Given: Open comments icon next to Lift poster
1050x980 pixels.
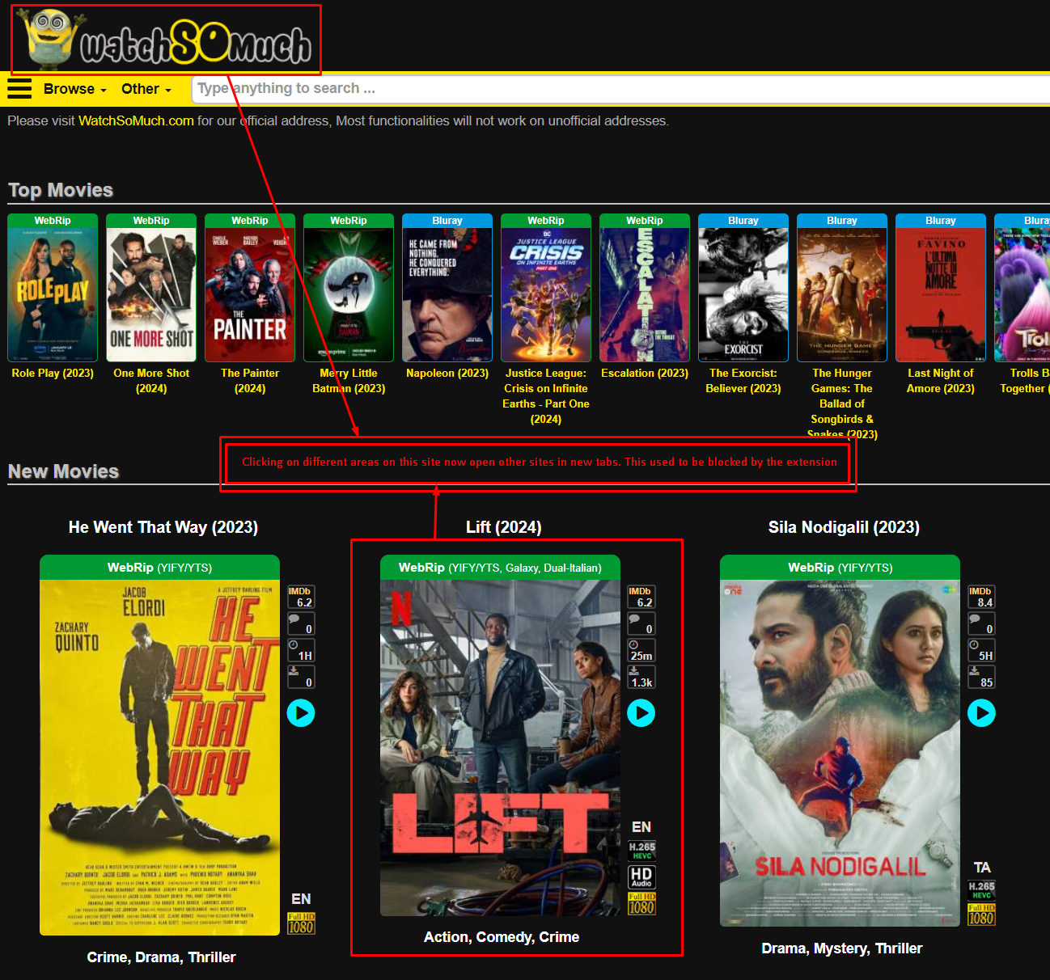Looking at the screenshot, I should (641, 623).
